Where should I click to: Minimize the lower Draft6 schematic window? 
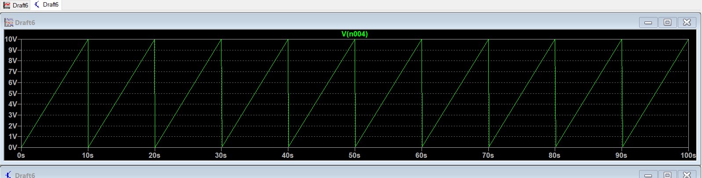(648, 174)
